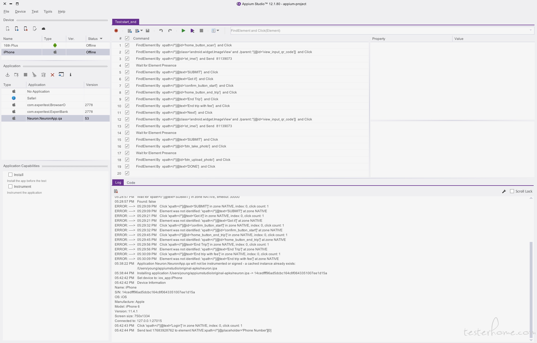The image size is (537, 343).
Task: Select com.experitest.ExperiBank application row
Action: click(x=56, y=112)
